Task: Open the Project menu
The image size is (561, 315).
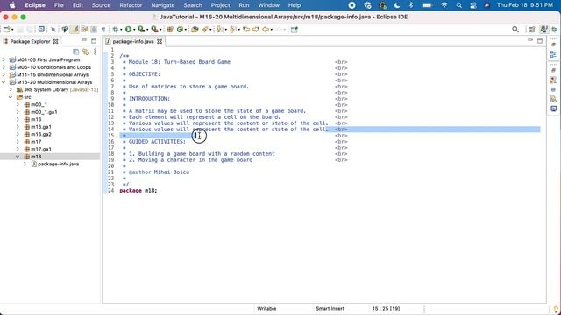Action: [220, 5]
